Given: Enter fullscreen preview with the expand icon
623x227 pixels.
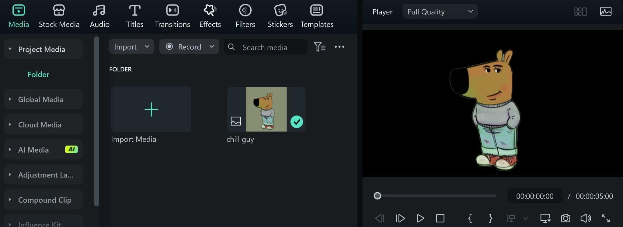Looking at the screenshot, I should point(606,218).
